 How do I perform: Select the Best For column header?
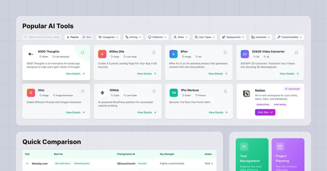(x=58, y=154)
